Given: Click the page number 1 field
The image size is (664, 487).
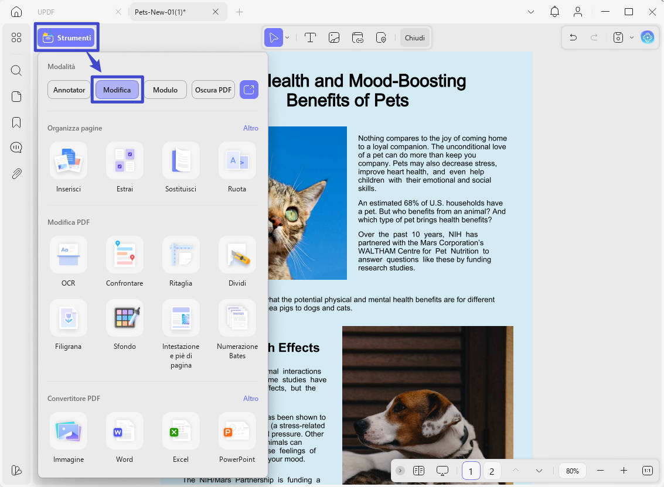Looking at the screenshot, I should (471, 471).
